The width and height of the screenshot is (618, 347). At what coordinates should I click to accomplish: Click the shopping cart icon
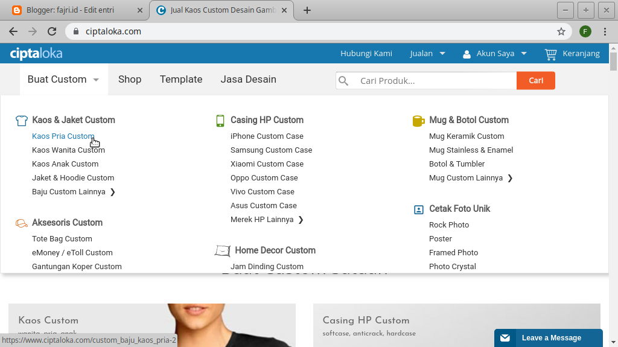[550, 54]
